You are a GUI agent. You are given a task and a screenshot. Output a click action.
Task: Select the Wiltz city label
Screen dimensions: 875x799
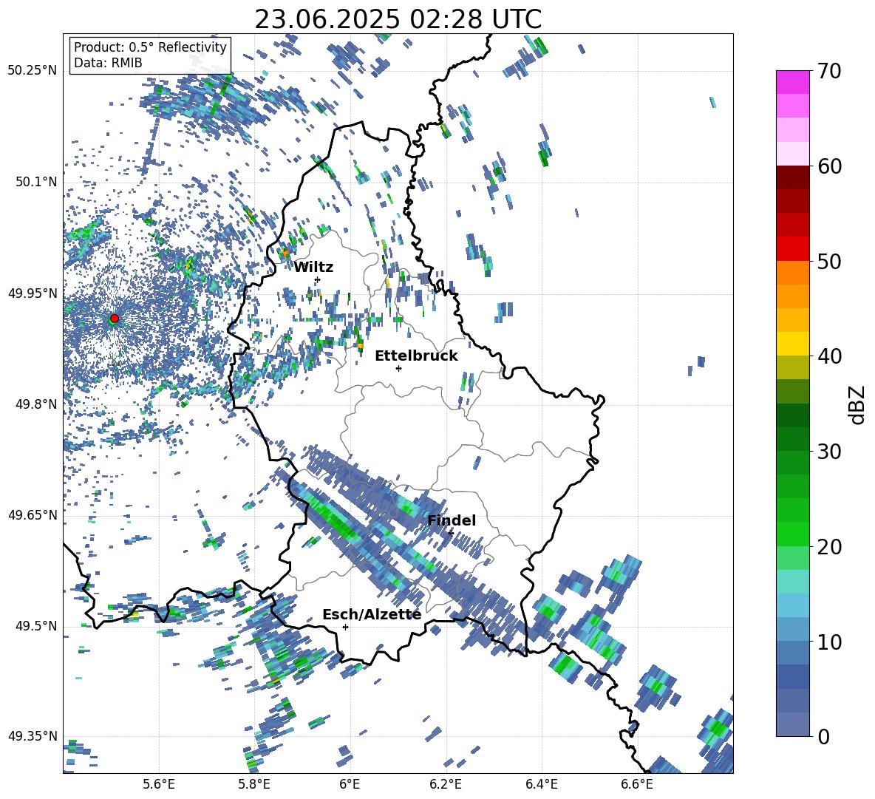pyautogui.click(x=313, y=268)
